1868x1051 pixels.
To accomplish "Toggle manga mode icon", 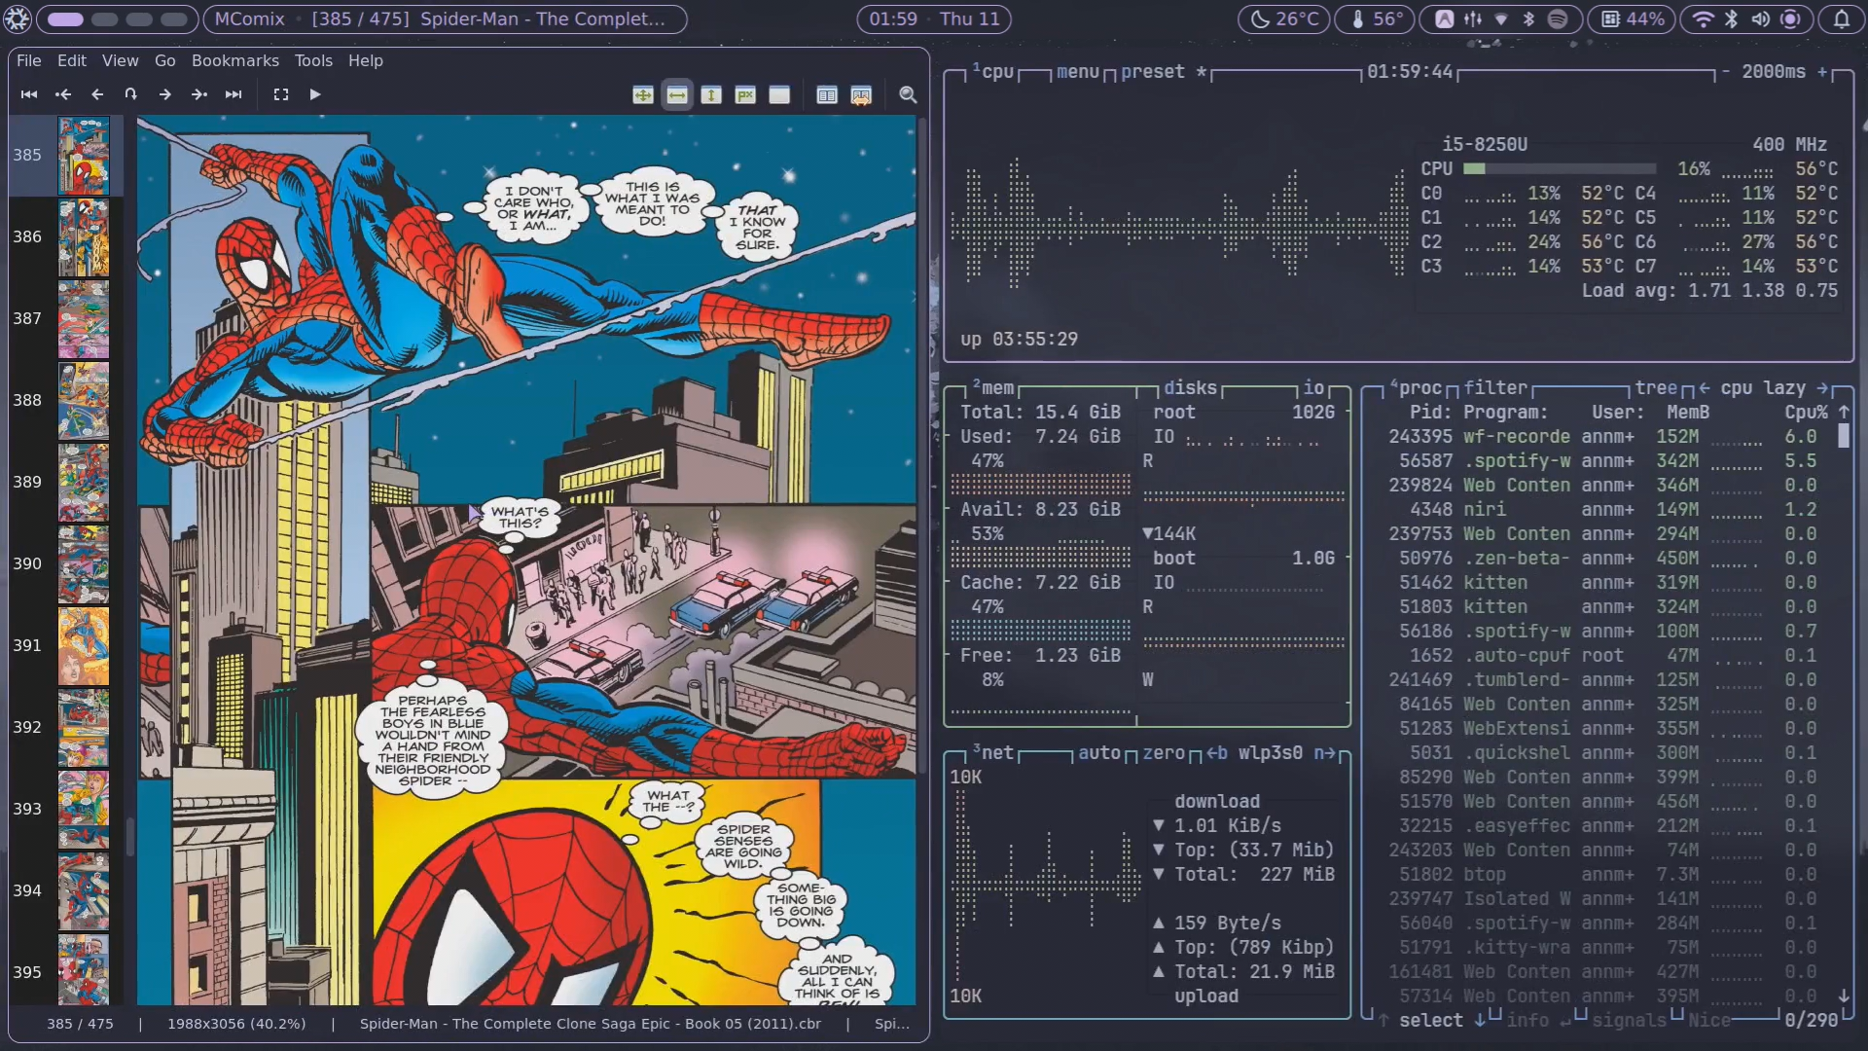I will pyautogui.click(x=861, y=94).
